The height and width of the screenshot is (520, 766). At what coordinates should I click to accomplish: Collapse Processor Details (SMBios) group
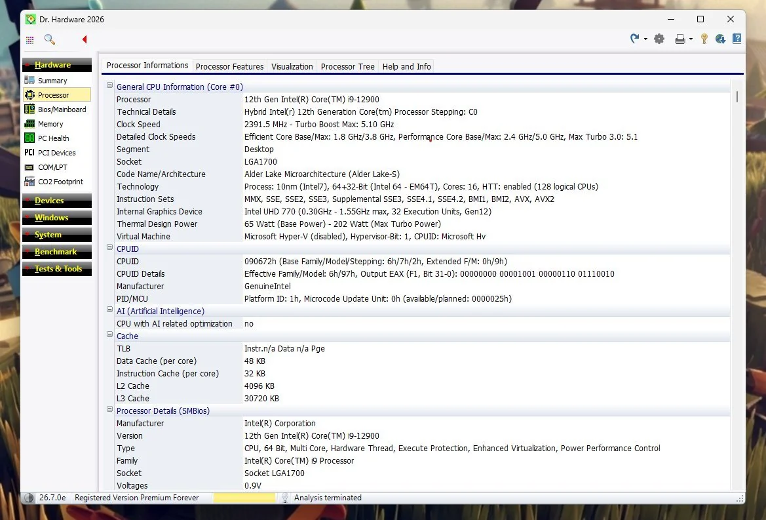[x=110, y=409]
